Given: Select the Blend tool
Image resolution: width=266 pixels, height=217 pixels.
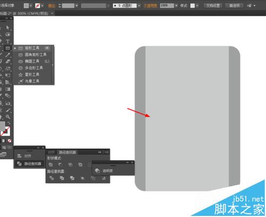Looking at the screenshot, I should 8,96.
